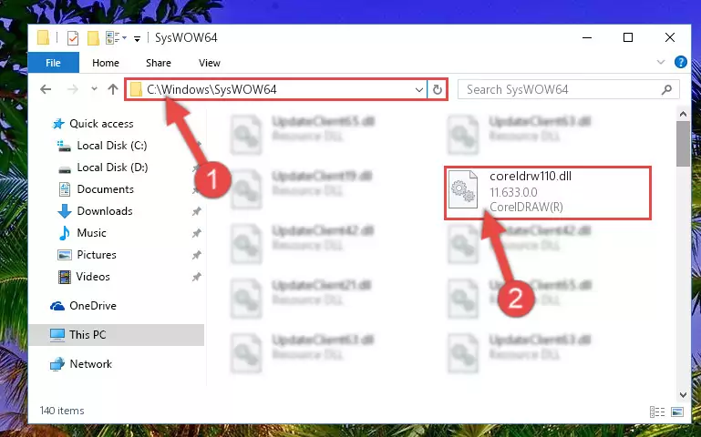
Task: Select This PC in the navigation pane
Action: (116, 335)
